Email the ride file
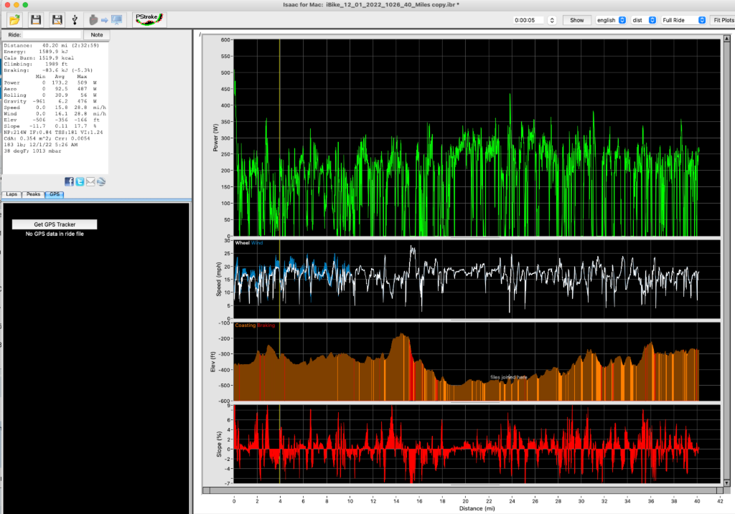The image size is (735, 514). (x=90, y=181)
